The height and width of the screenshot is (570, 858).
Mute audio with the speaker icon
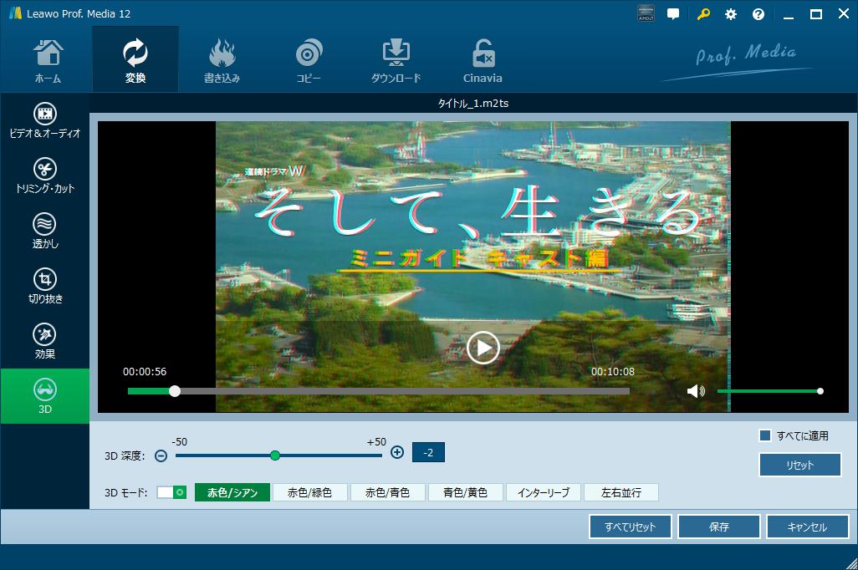coord(696,391)
